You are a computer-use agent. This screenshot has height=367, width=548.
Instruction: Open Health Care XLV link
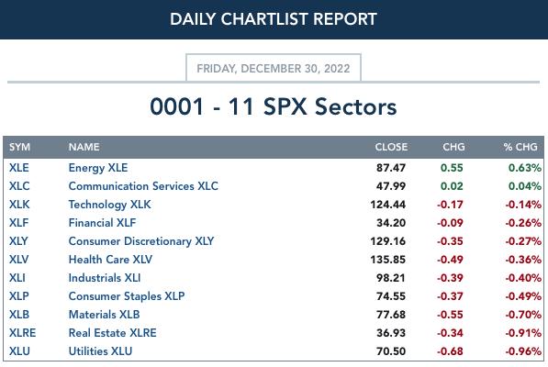110,260
